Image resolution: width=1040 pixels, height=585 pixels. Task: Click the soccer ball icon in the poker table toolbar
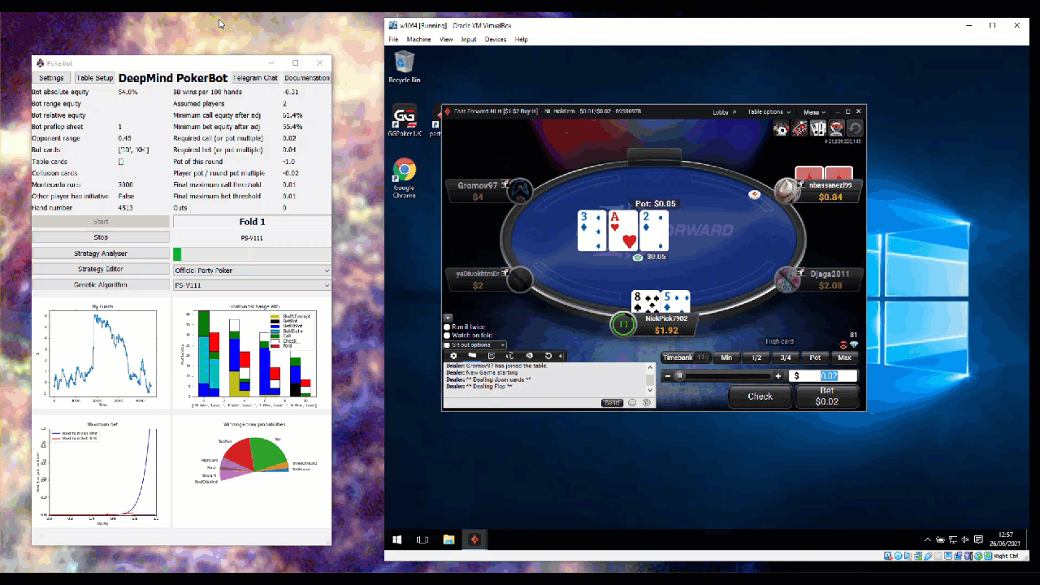781,128
